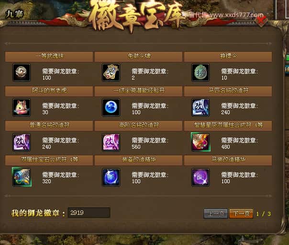The image size is (289, 245).
Task: Click the 马匹名将改造符 scroll icon
Action: (200, 107)
